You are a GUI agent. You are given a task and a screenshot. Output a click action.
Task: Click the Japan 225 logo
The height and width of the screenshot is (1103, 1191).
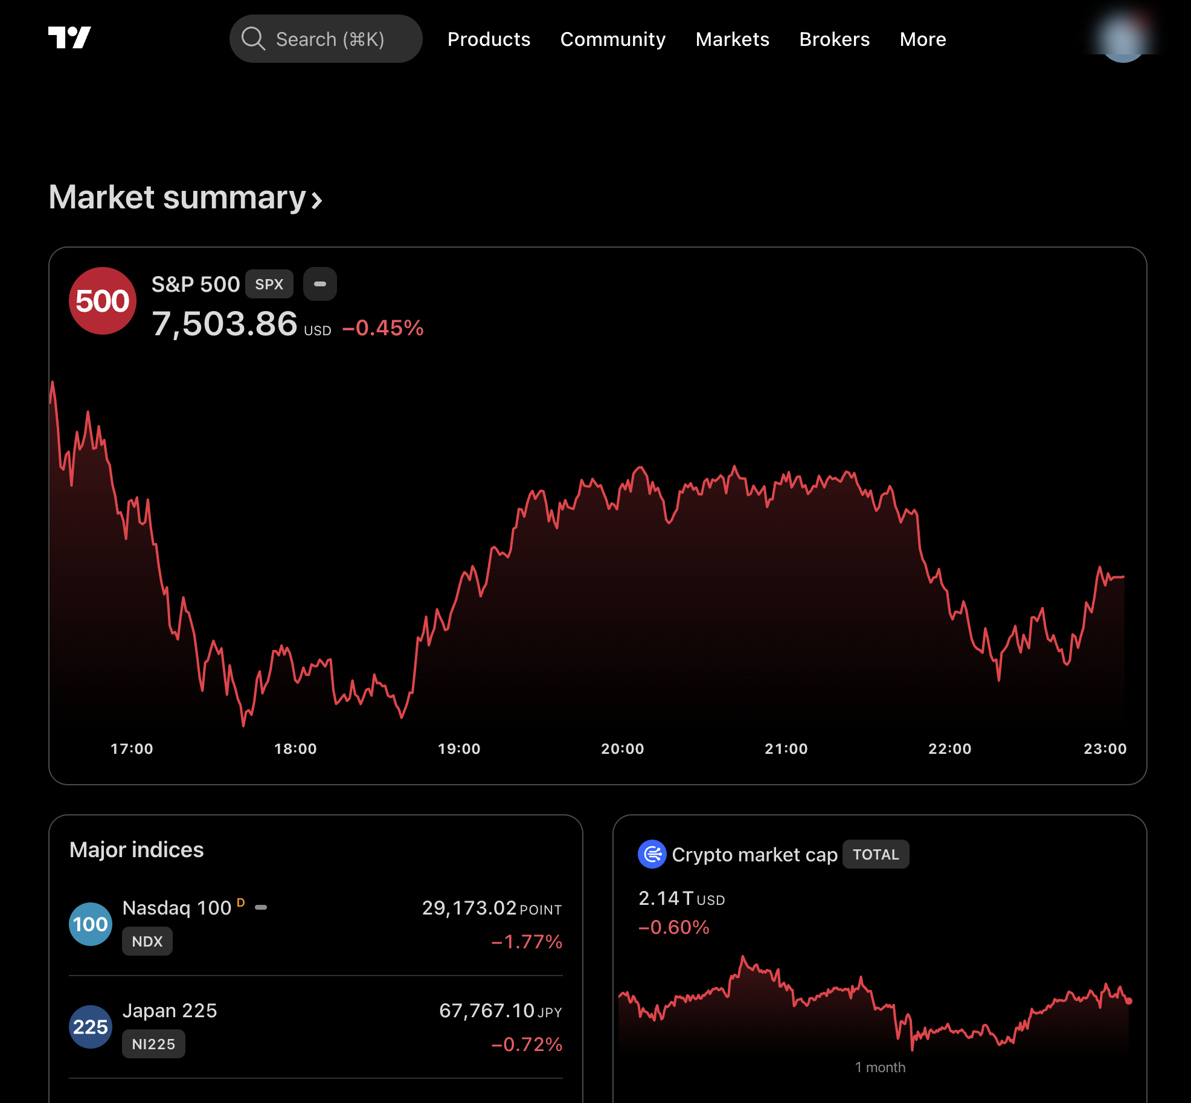[91, 1027]
